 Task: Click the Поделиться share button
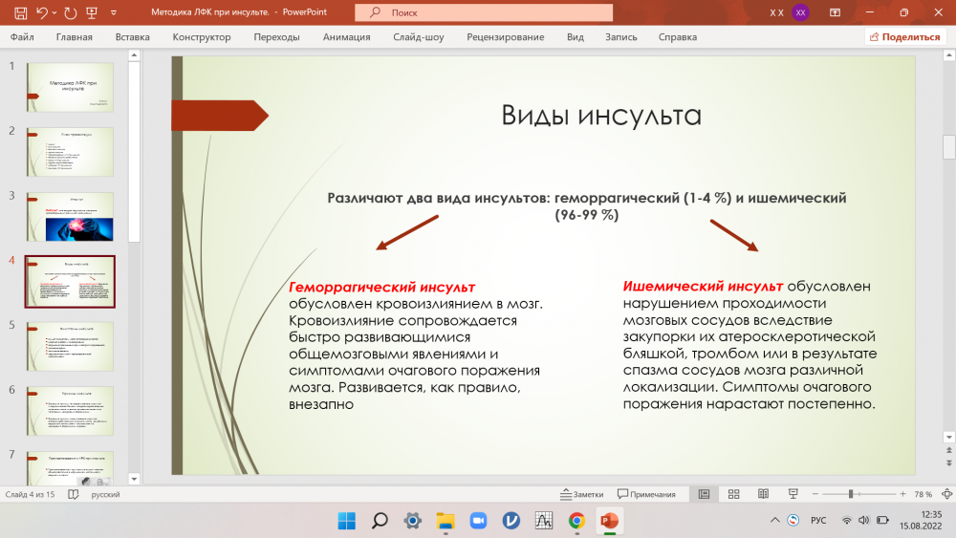point(903,37)
